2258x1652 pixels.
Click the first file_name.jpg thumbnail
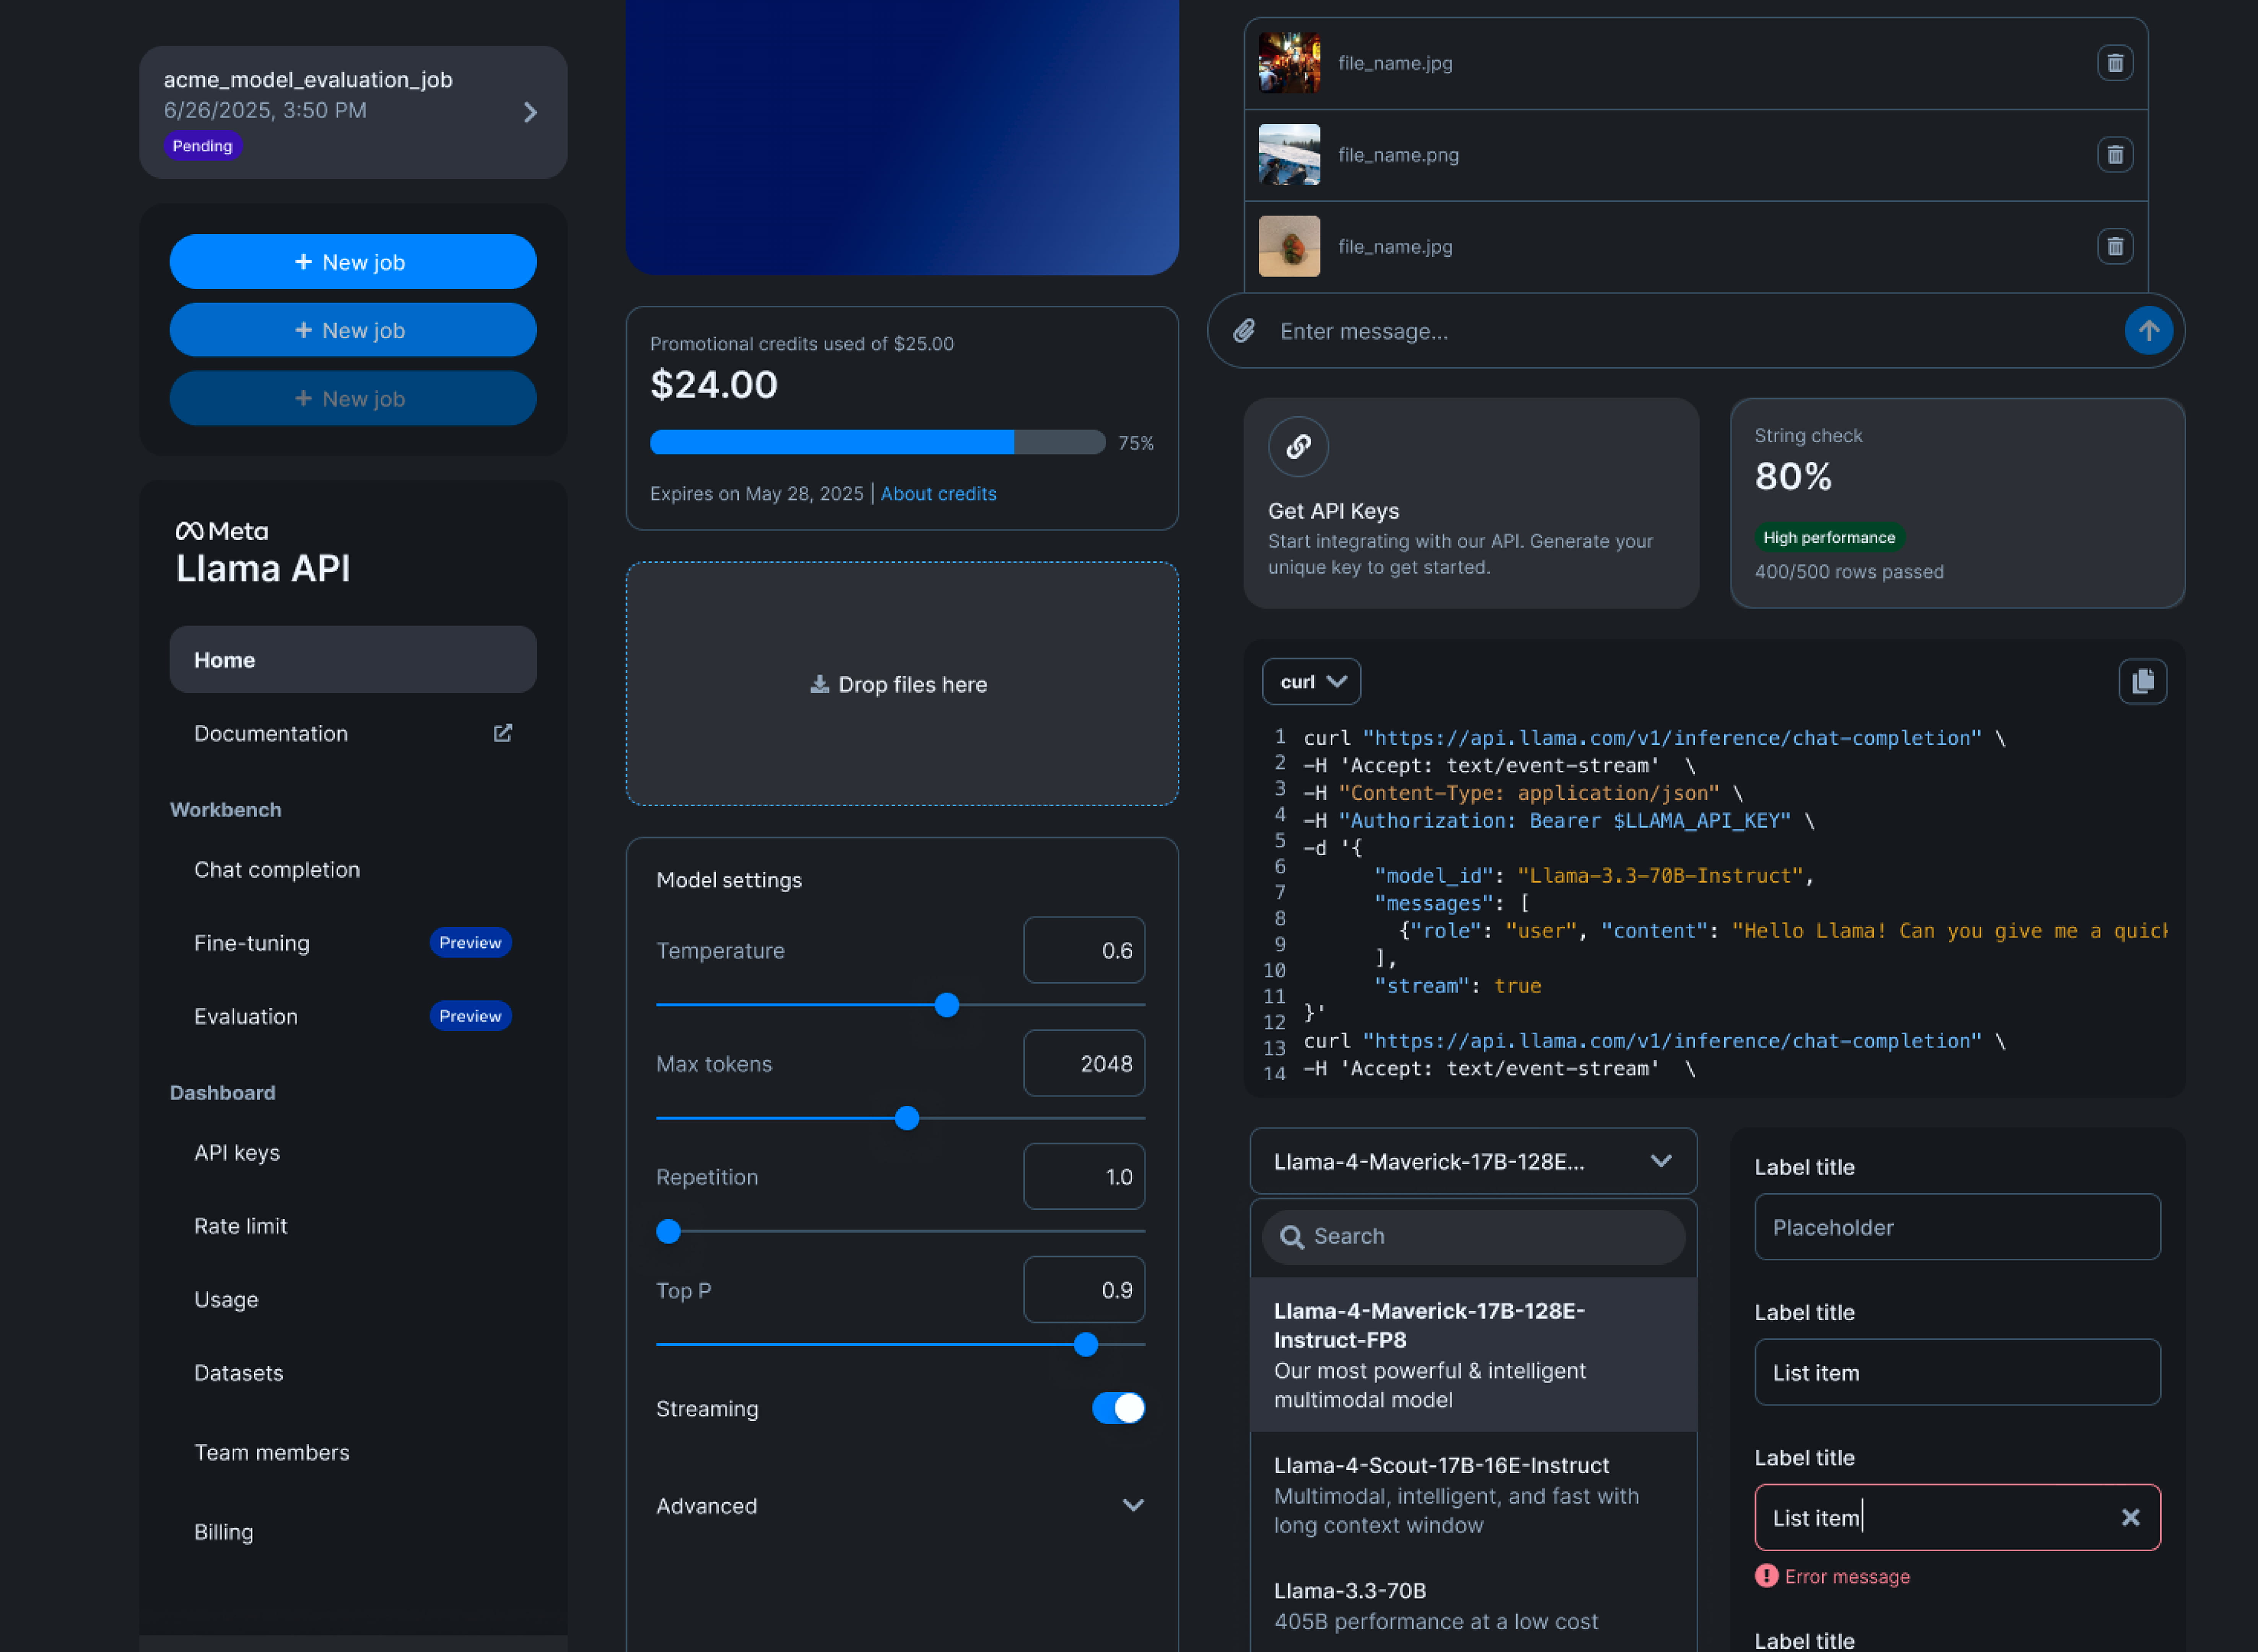coord(1289,63)
